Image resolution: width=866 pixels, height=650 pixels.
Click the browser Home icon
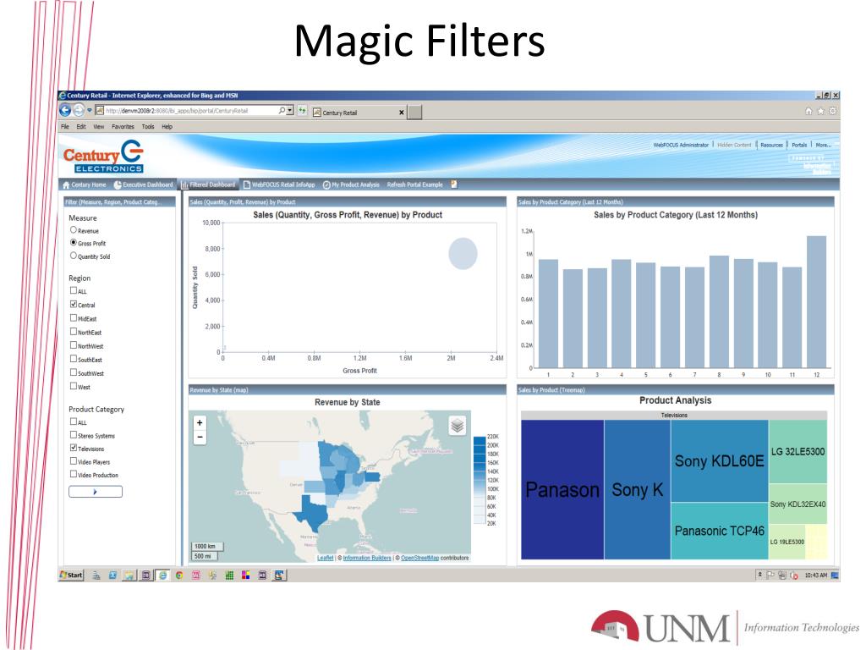pyautogui.click(x=808, y=111)
